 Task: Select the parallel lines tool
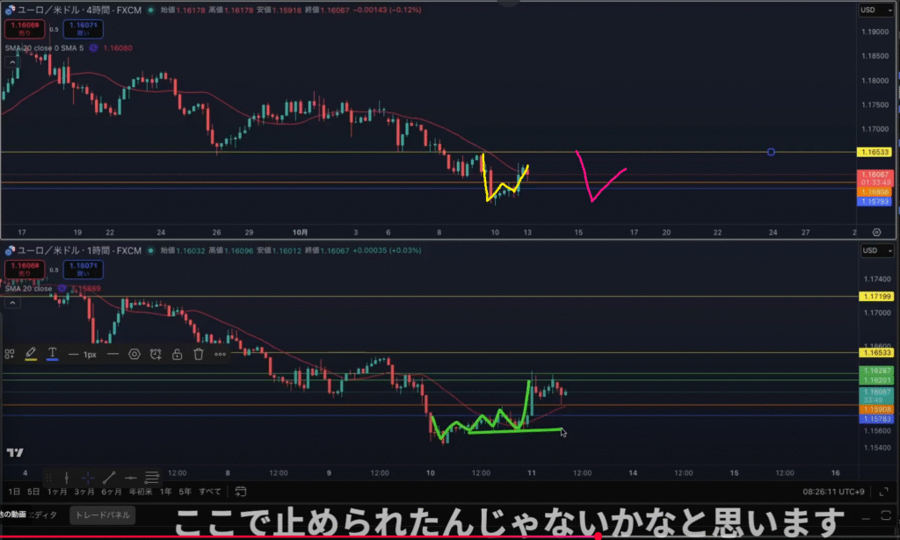(x=152, y=478)
